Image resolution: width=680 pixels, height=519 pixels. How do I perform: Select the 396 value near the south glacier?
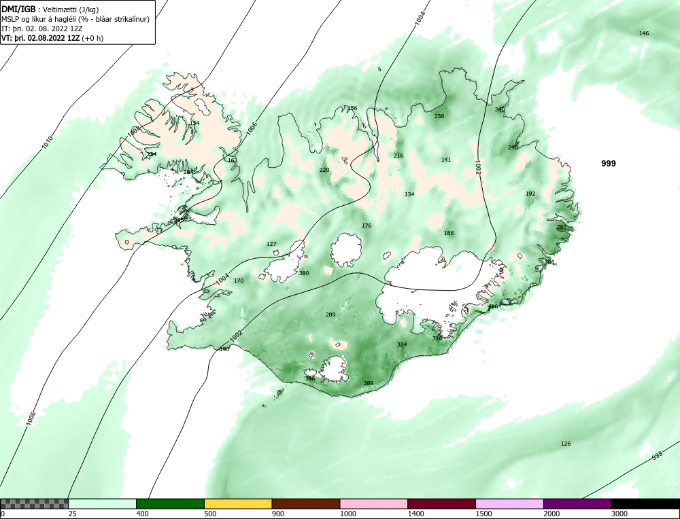pos(310,378)
